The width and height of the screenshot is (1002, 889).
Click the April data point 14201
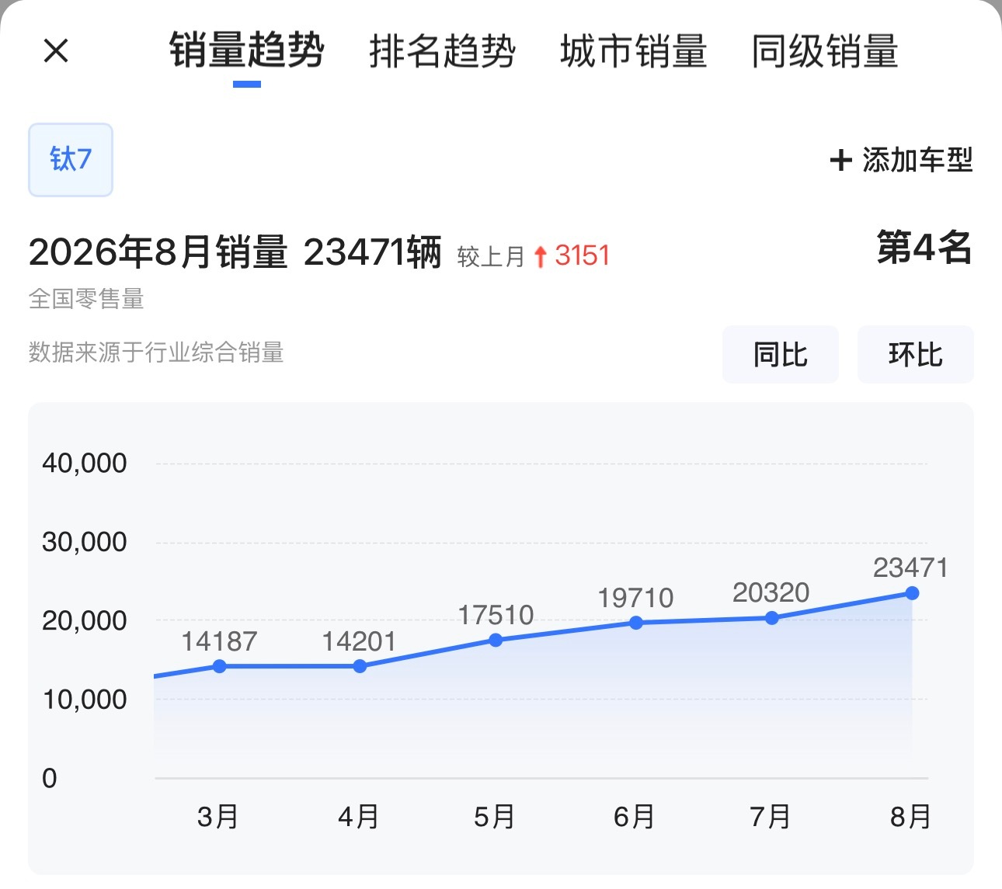tap(360, 666)
